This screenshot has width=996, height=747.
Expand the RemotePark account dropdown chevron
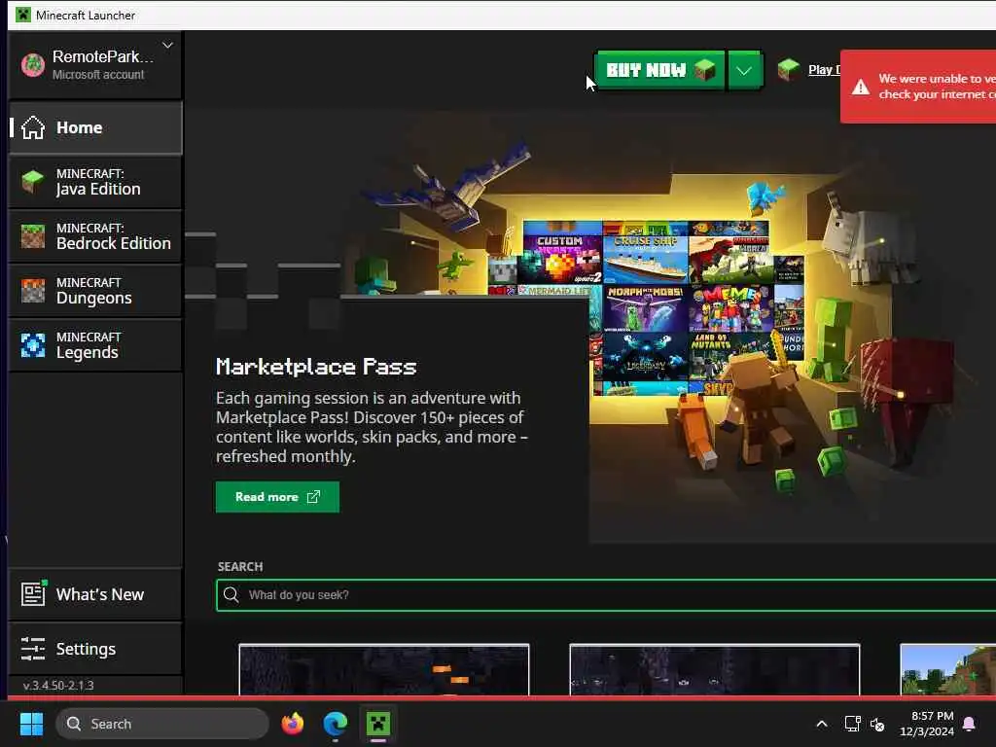(167, 45)
